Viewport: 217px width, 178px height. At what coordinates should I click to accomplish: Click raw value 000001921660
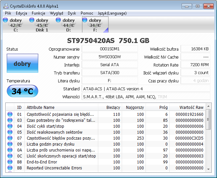pos(190,114)
